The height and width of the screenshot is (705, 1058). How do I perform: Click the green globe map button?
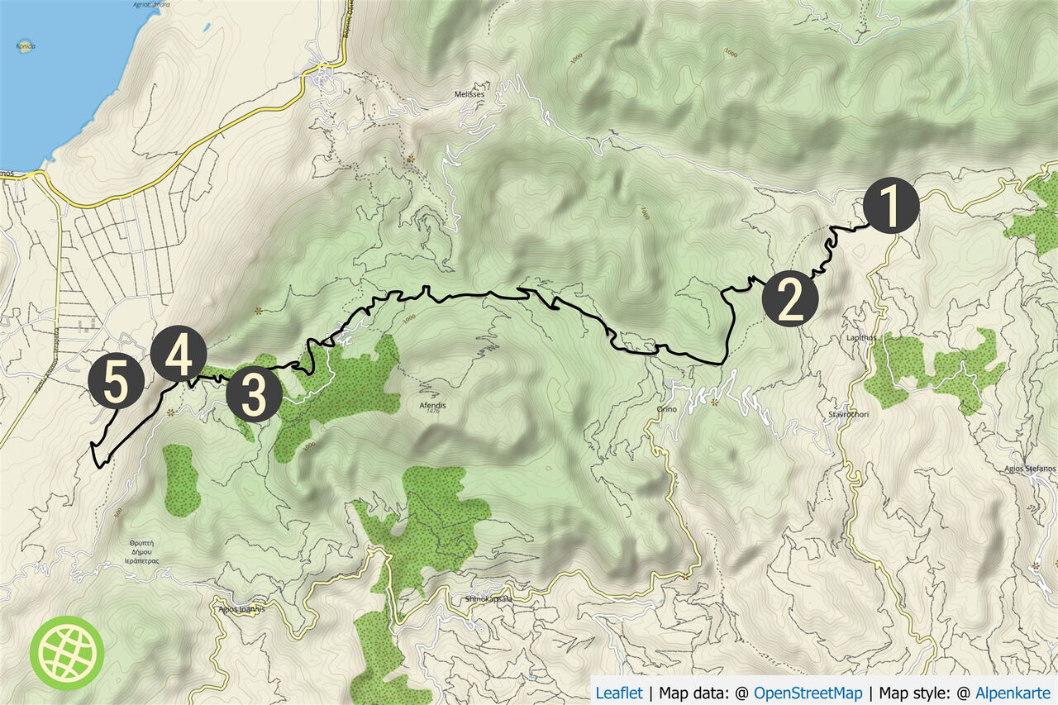[x=67, y=653]
